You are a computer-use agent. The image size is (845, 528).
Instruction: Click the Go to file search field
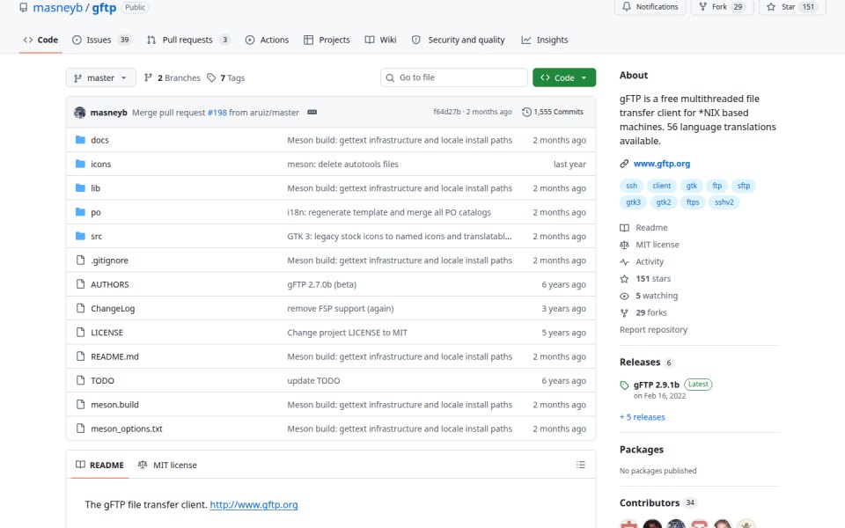tap(454, 77)
